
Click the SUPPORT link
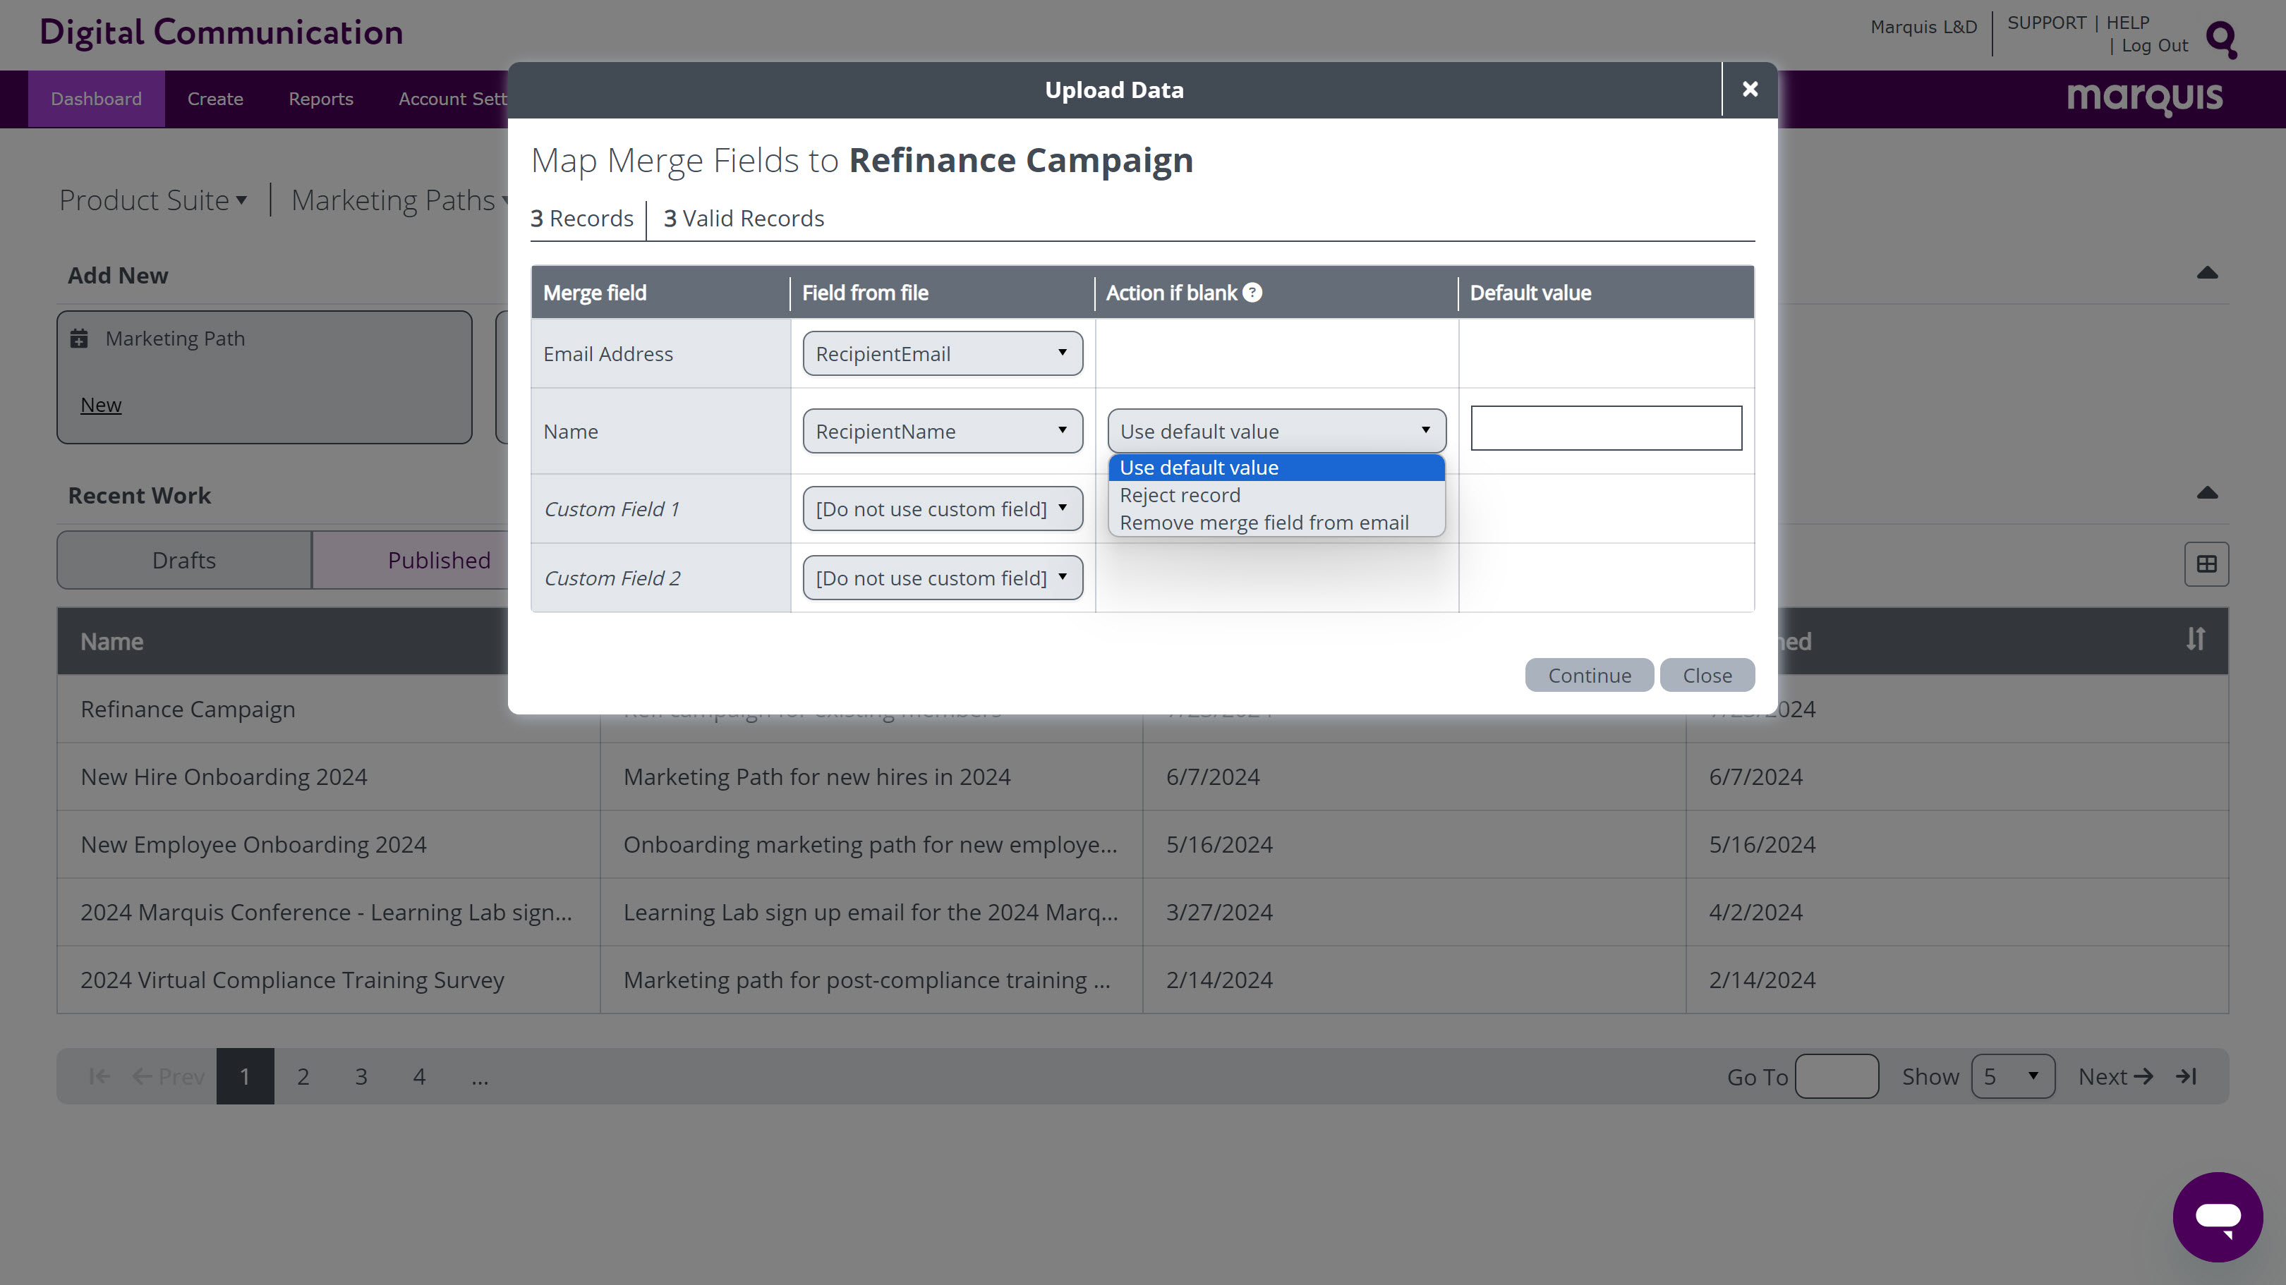pyautogui.click(x=2046, y=23)
